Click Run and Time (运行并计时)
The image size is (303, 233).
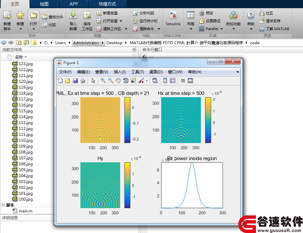(x=145, y=21)
